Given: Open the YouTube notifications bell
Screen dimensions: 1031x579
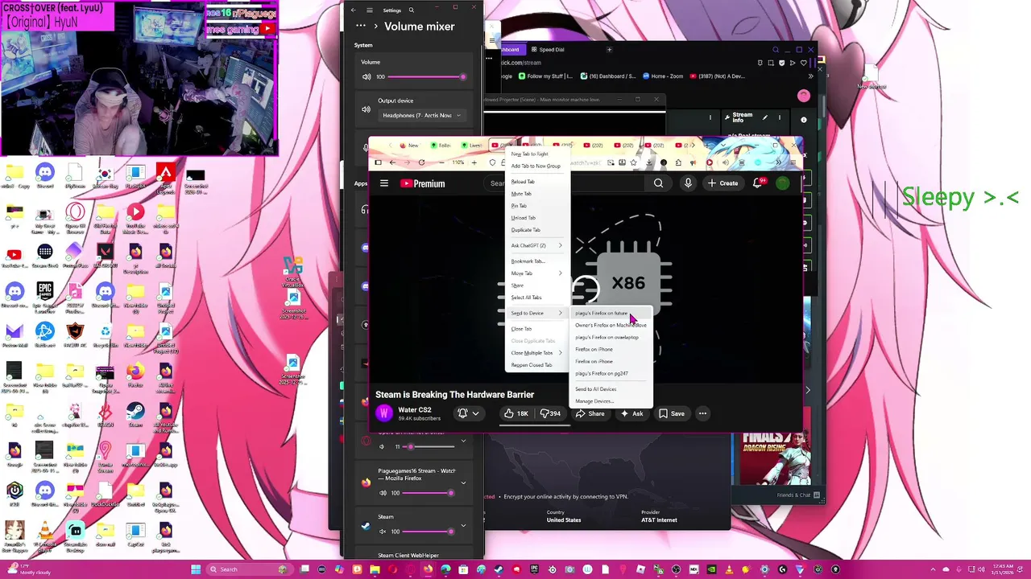Looking at the screenshot, I should [x=758, y=183].
